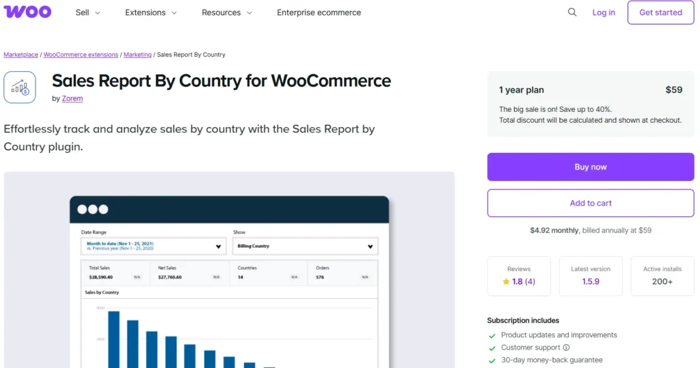Open the Billing Country dropdown in the preview
Screen dimensions: 700x368
tap(306, 246)
